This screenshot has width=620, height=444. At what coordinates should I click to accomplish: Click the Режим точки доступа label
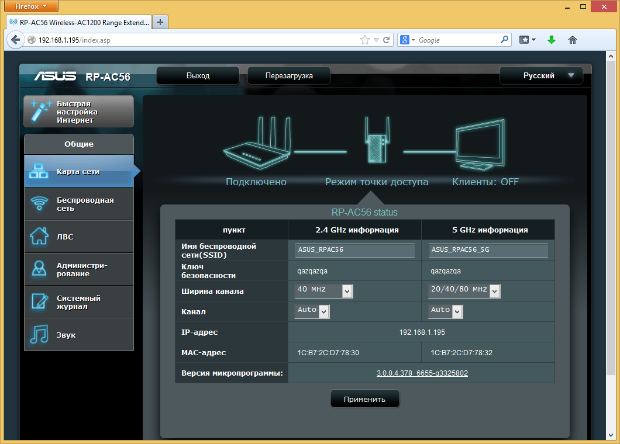pos(377,182)
